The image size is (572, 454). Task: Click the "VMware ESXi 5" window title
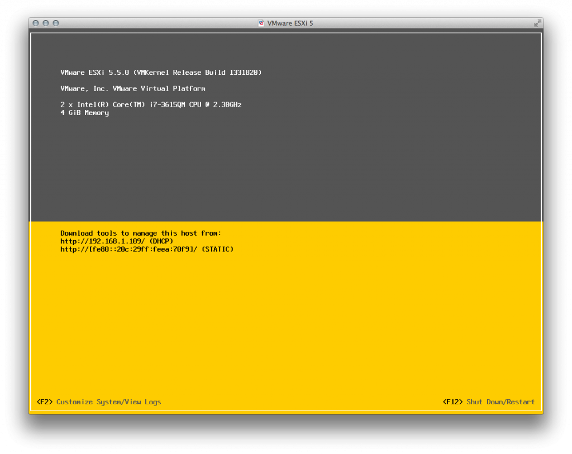(290, 23)
